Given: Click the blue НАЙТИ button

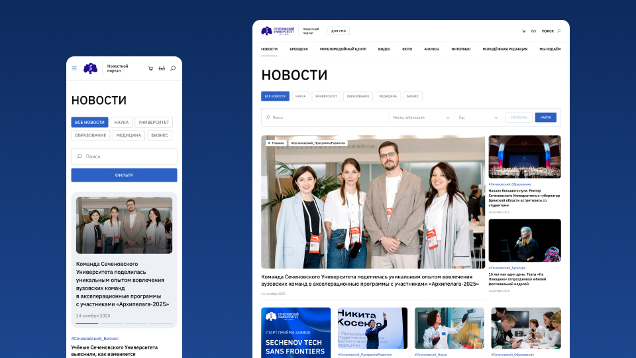Looking at the screenshot, I should point(545,117).
